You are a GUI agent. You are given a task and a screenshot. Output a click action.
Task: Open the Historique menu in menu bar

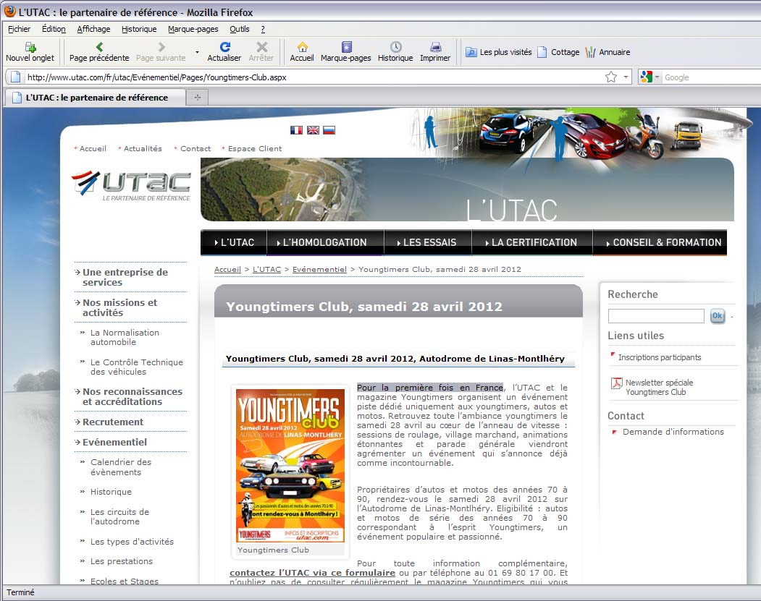(x=139, y=29)
